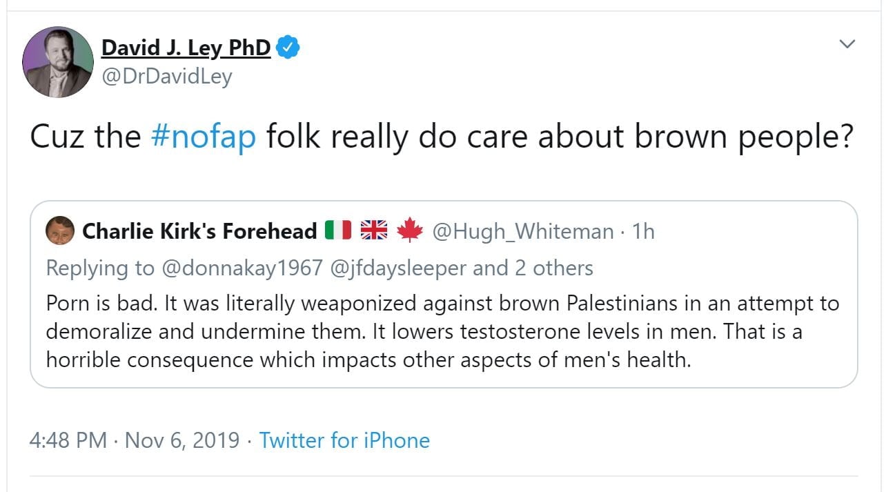
Task: Open the David J. Ley PhD profile name
Action: coord(186,48)
